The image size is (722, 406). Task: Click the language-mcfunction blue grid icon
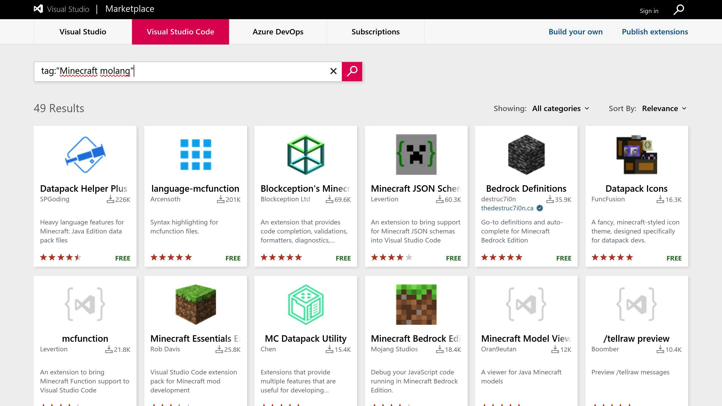pos(196,155)
